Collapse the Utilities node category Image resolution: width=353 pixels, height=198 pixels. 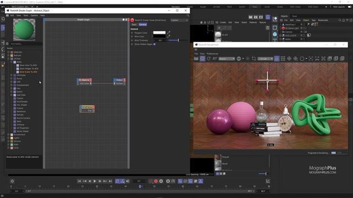(9, 59)
